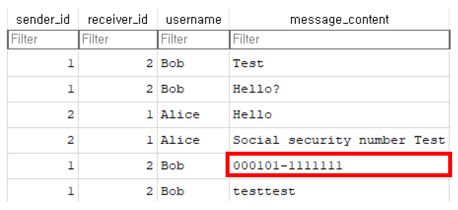Click the message_content Filter field

click(x=339, y=39)
